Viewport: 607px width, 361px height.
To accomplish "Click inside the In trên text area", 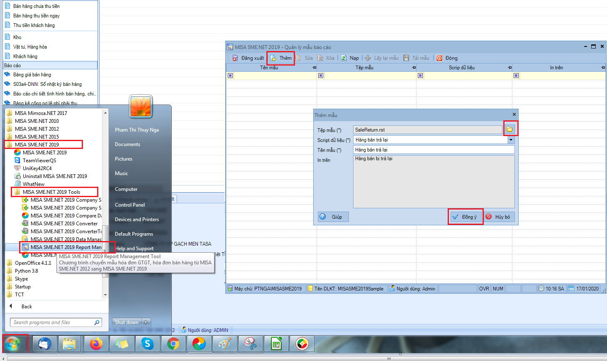I will click(x=434, y=181).
